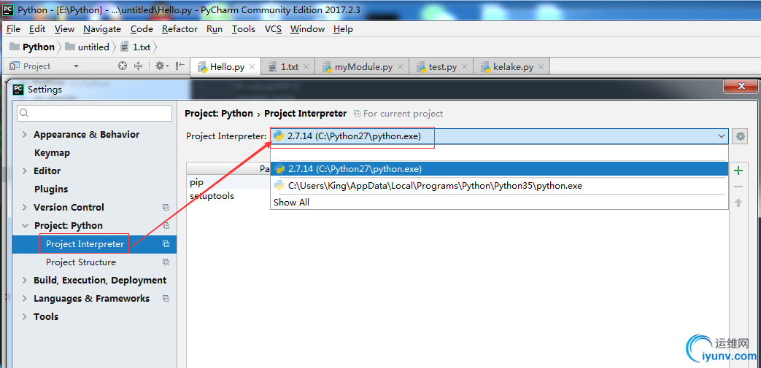
Task: Click the hide Project panel icon
Action: (x=180, y=66)
